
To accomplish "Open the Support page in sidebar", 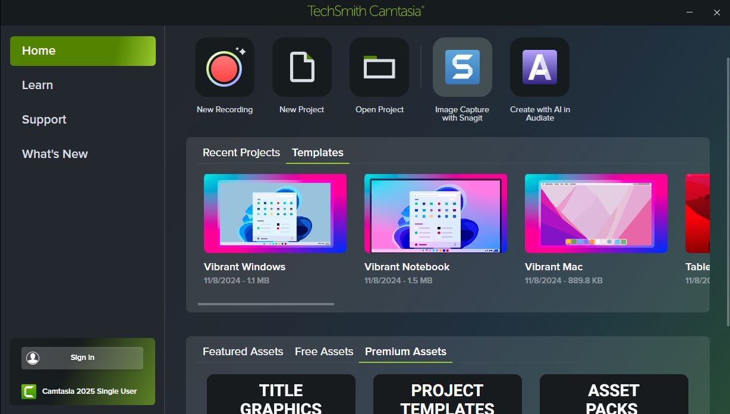I will 44,119.
